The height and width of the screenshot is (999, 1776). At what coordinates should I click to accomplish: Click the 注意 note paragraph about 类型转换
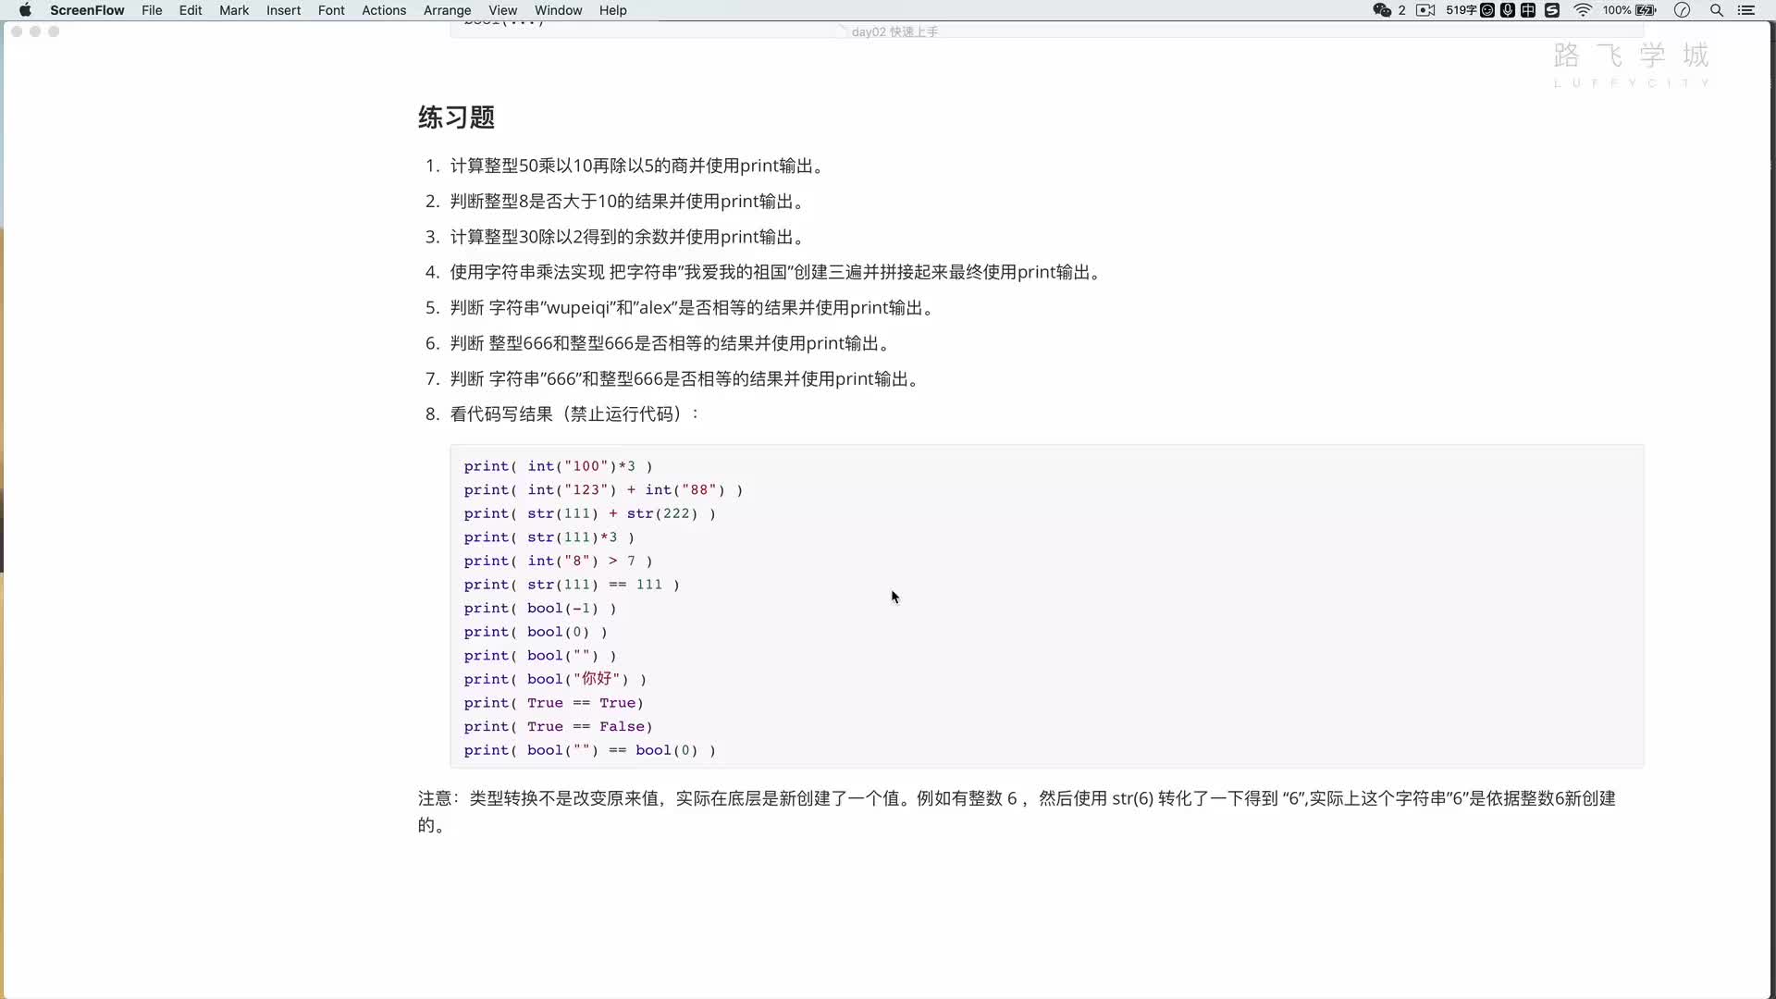1017,811
